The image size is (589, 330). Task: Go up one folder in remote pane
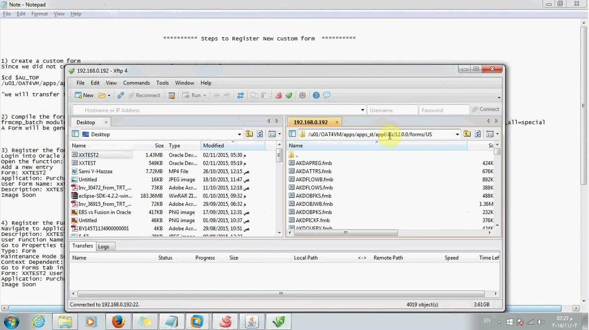467,134
